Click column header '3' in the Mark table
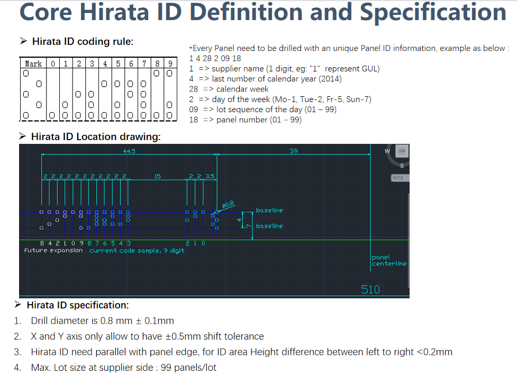Viewport: 517px width, 375px height. click(x=92, y=63)
